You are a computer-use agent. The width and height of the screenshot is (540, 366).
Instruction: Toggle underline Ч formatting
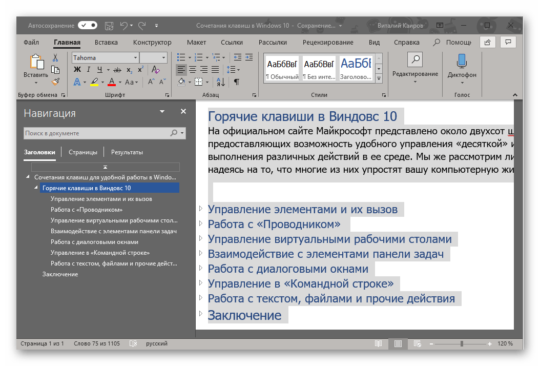click(99, 70)
